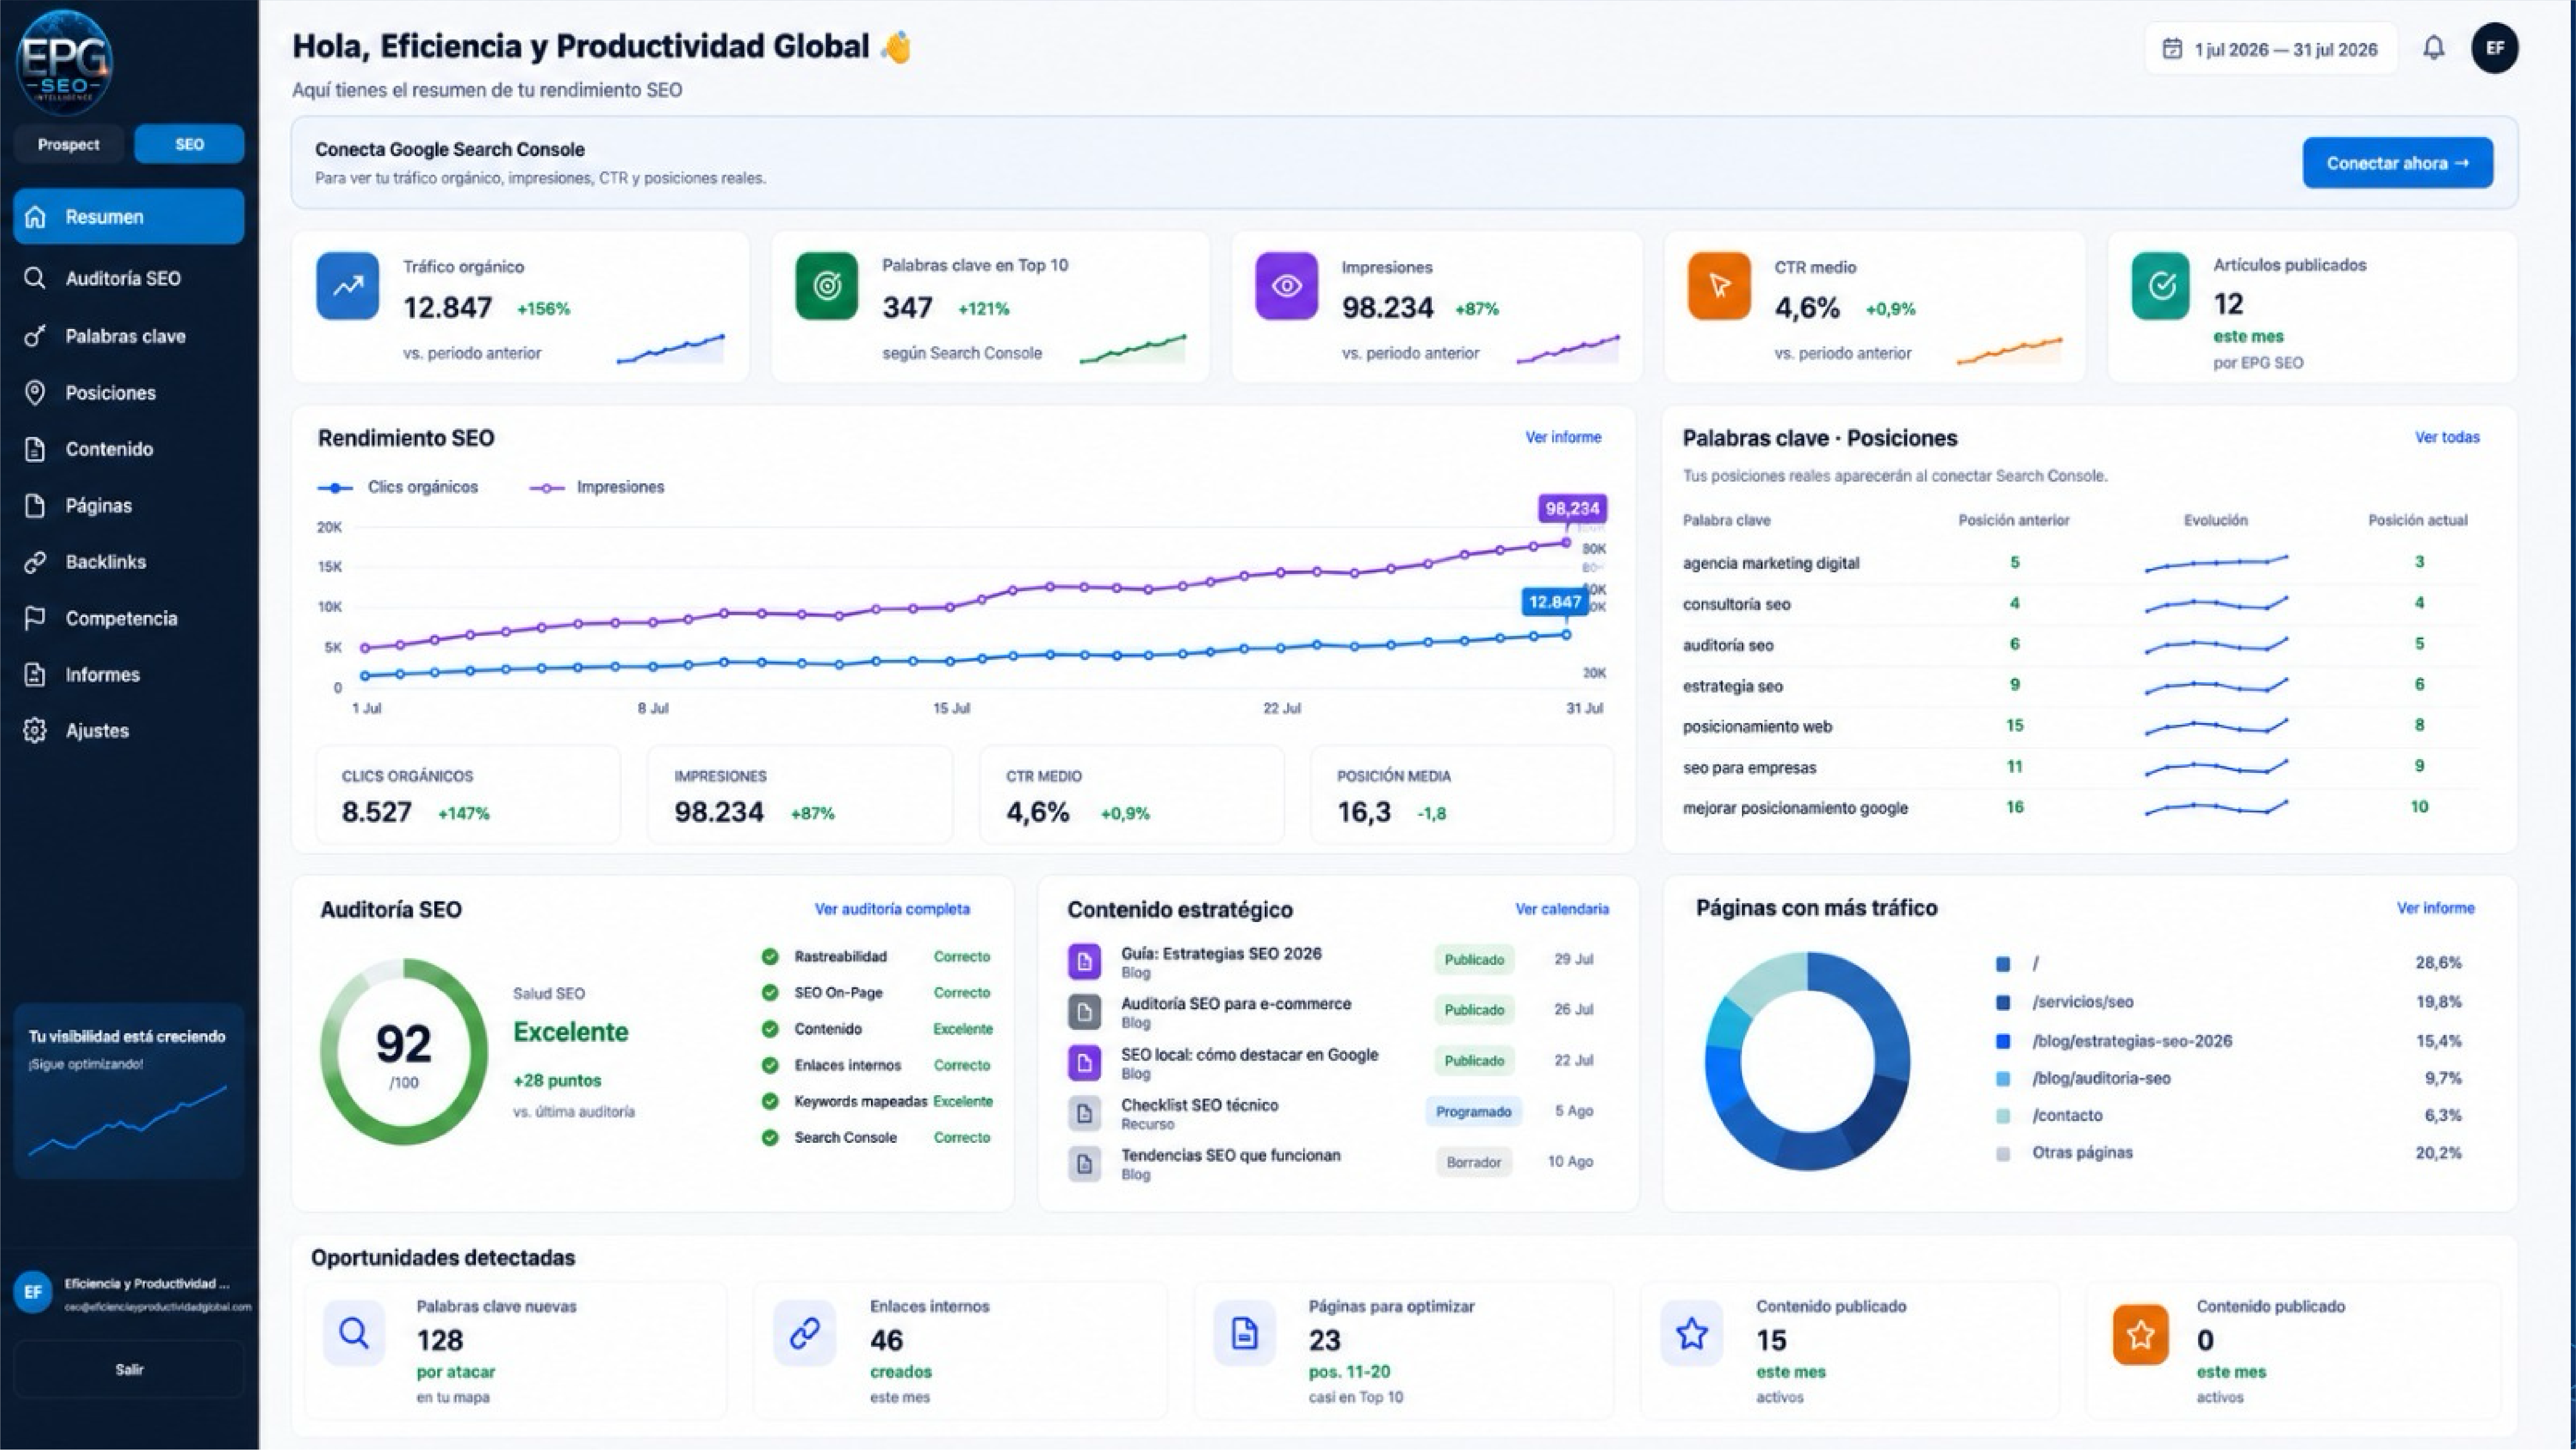The image size is (2576, 1450).
Task: Click the Auditoría SEO para e-commerce document icon
Action: [1084, 1012]
